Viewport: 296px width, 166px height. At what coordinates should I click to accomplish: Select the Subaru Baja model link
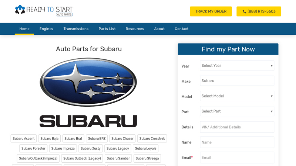click(x=50, y=139)
